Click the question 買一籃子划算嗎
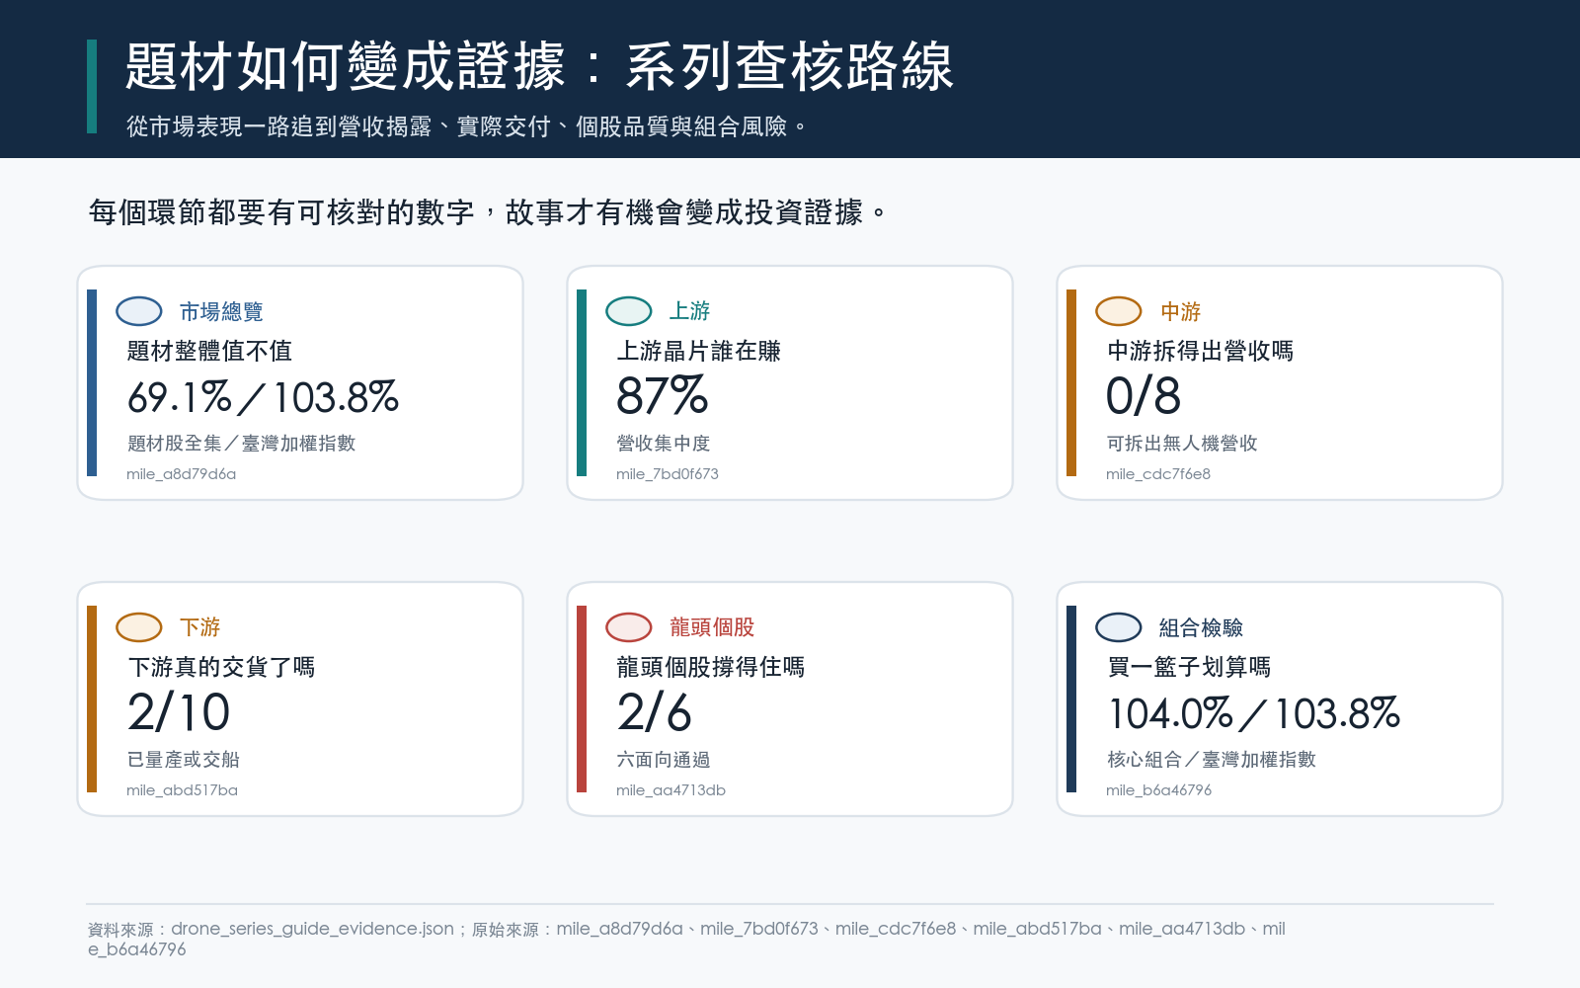The height and width of the screenshot is (988, 1580). coord(1189,667)
